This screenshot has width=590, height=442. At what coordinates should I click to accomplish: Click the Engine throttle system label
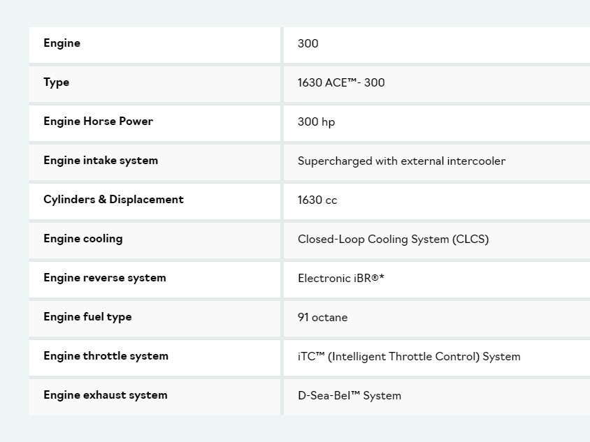(x=106, y=356)
